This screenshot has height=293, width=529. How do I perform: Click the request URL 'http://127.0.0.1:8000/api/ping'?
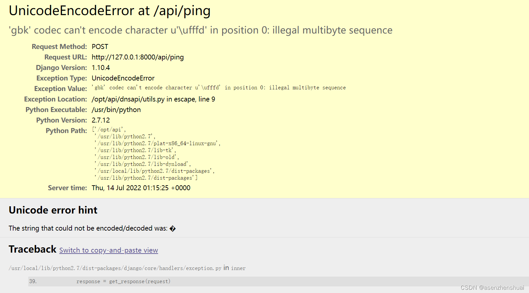point(138,57)
